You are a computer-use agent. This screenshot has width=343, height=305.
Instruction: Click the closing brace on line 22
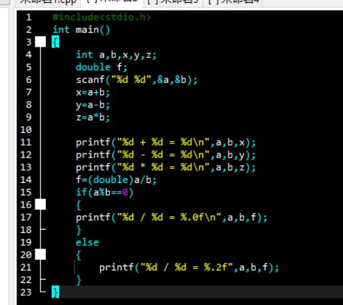click(x=79, y=280)
